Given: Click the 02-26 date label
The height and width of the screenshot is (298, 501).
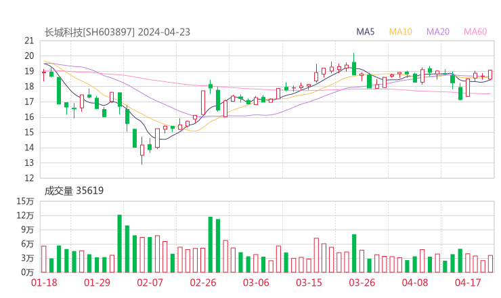Looking at the screenshot, I should pyautogui.click(x=203, y=282).
